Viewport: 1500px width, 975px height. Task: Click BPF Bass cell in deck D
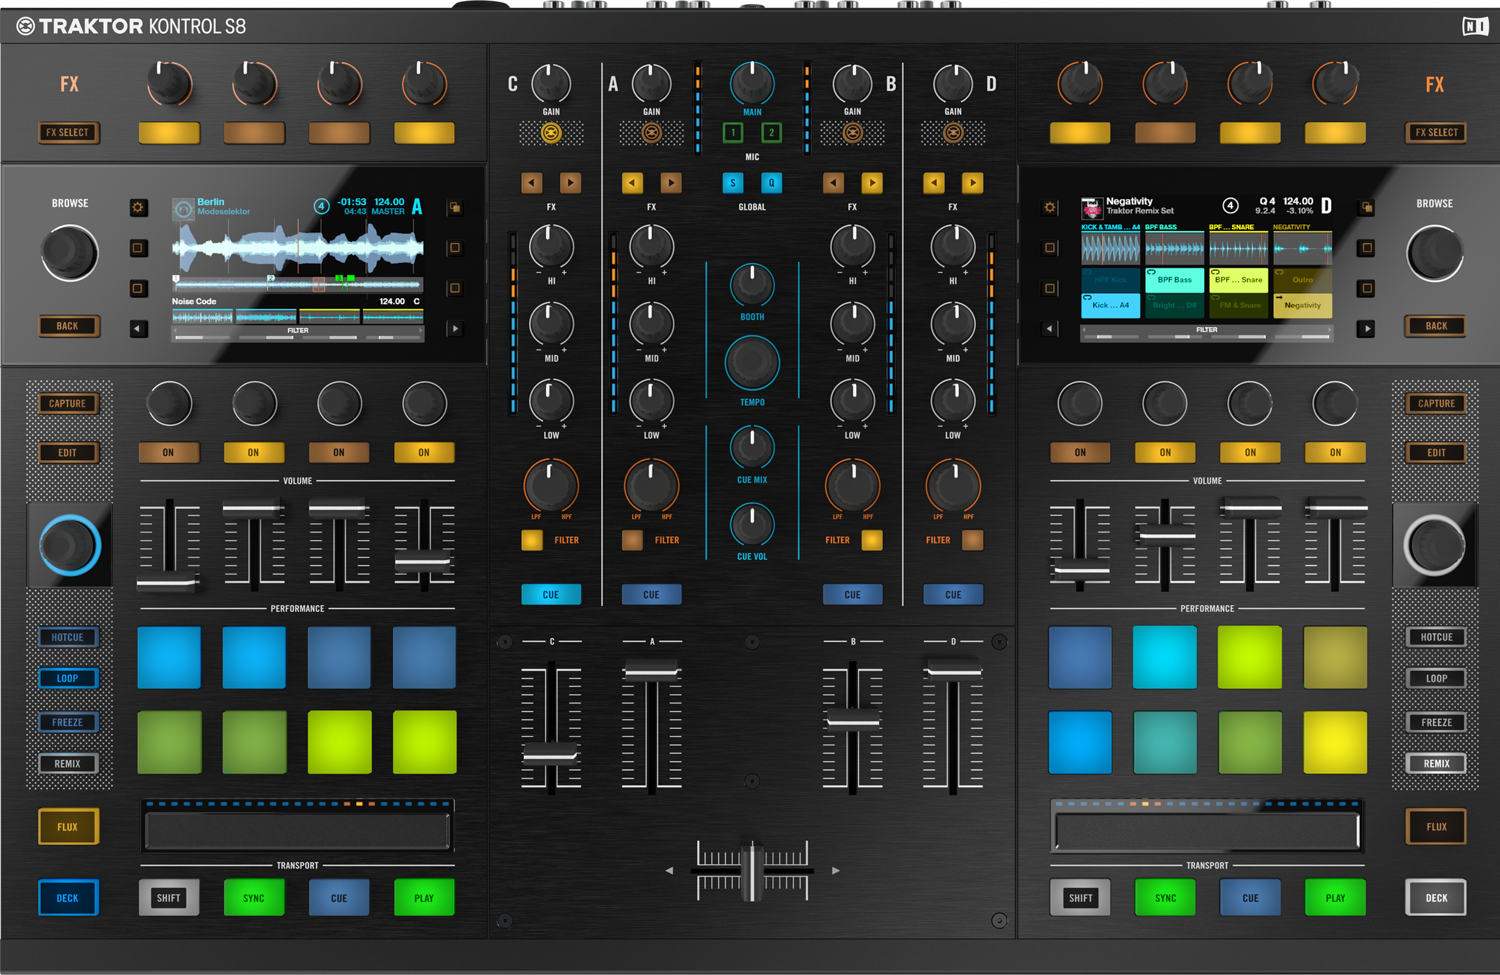point(1174,280)
